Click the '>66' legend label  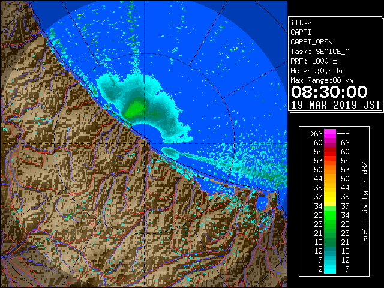pos(316,134)
